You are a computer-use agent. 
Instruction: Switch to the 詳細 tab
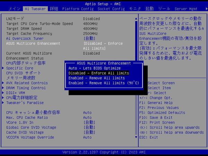pyautogui.click(x=54, y=9)
